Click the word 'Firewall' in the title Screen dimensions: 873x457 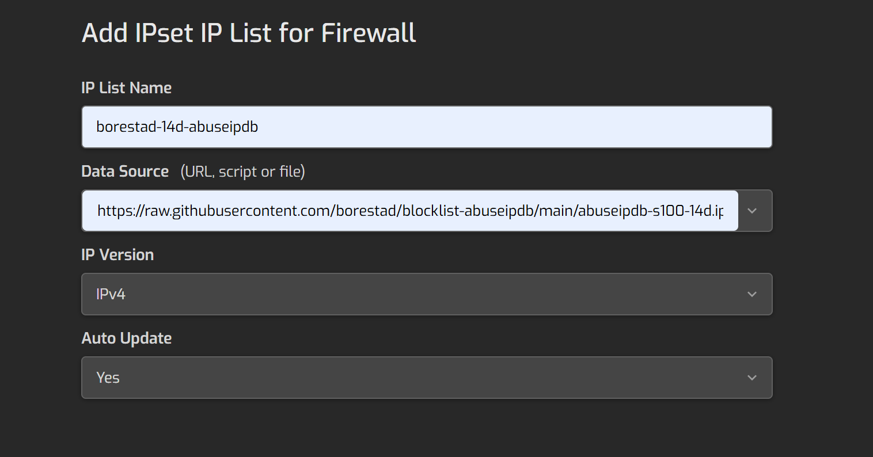(369, 33)
